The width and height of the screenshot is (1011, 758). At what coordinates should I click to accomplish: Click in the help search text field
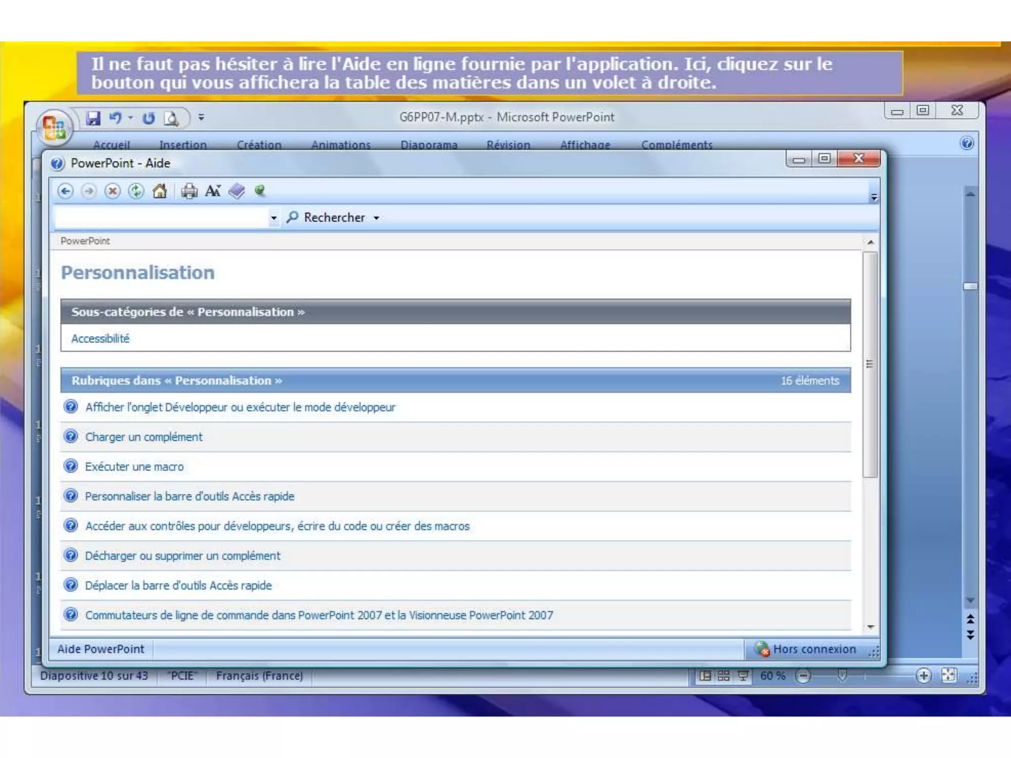[160, 218]
